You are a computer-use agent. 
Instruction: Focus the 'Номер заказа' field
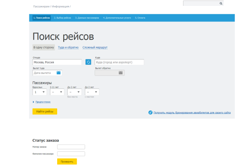[71, 147]
